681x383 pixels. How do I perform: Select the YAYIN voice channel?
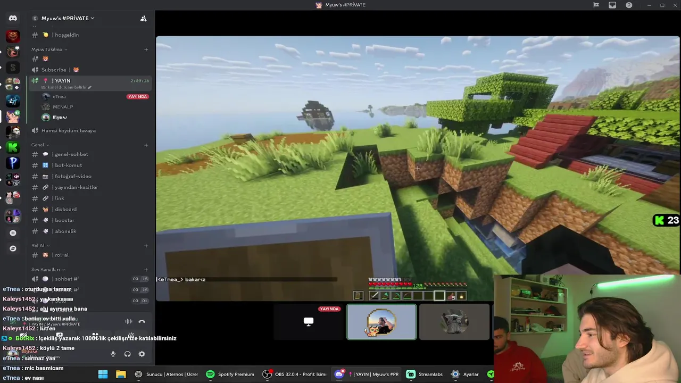click(x=89, y=82)
